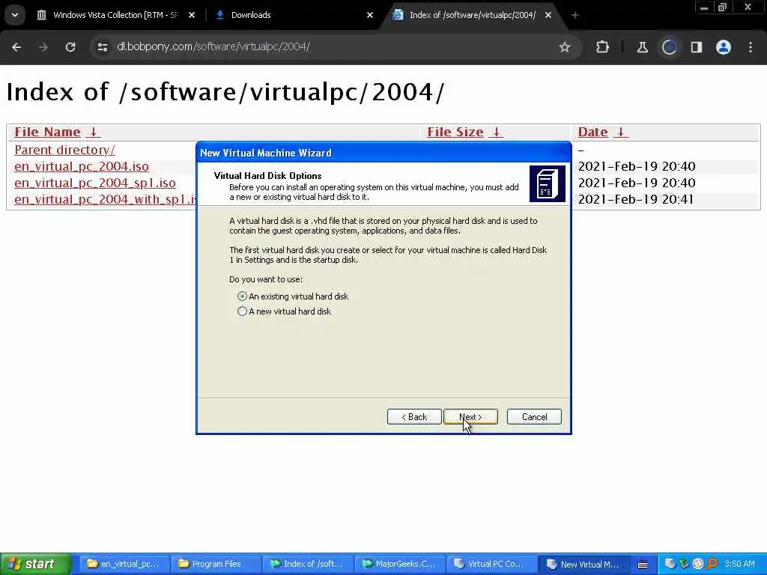
Task: Switch to Windows Vista Collection tab
Action: (x=115, y=15)
